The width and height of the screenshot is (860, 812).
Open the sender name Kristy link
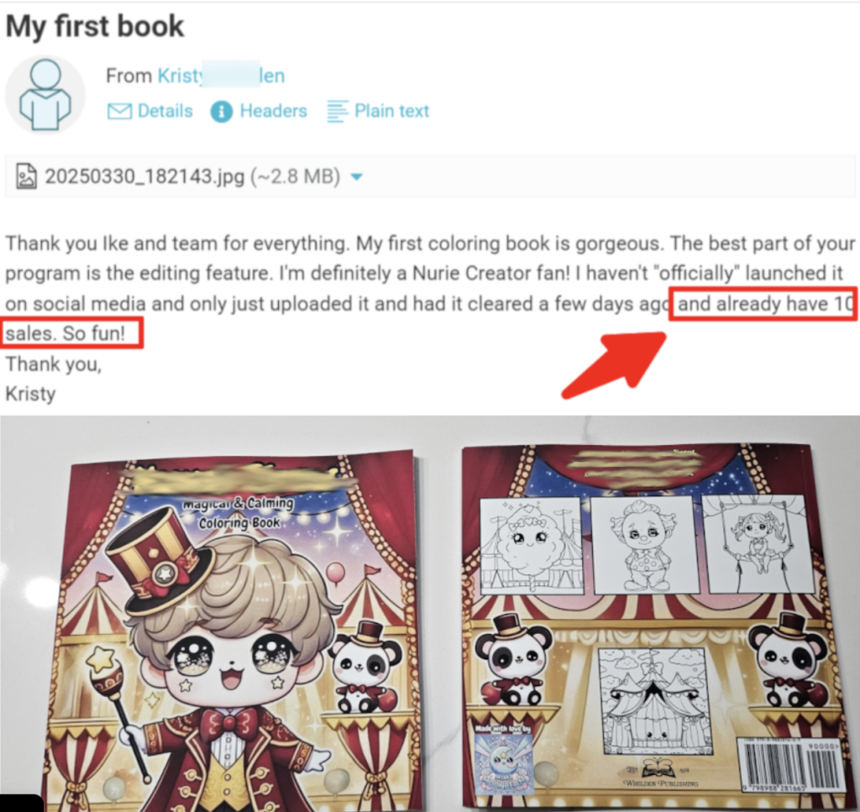click(221, 75)
